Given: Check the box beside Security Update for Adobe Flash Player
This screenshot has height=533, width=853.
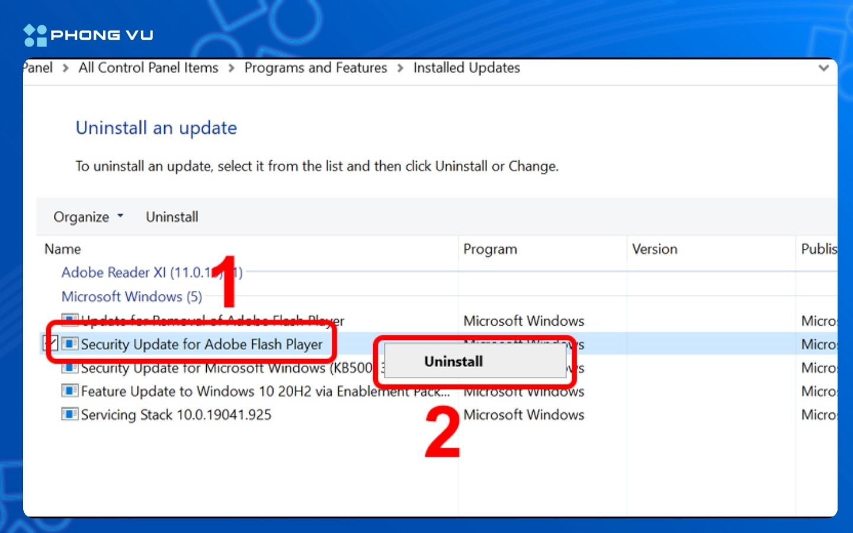Looking at the screenshot, I should point(50,342).
